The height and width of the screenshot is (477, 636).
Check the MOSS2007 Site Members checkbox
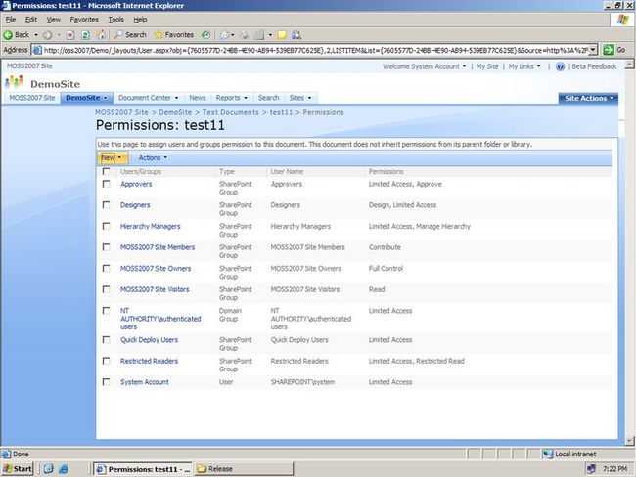107,247
